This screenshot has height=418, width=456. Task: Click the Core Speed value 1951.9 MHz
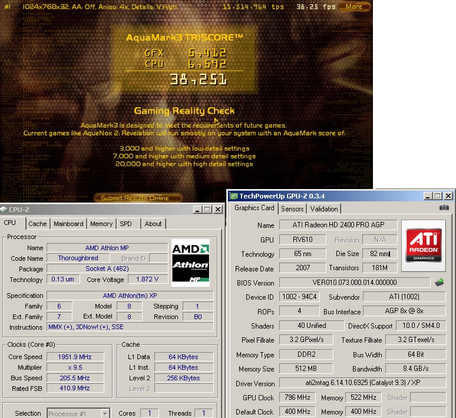(x=75, y=357)
